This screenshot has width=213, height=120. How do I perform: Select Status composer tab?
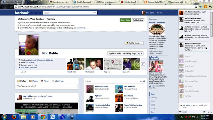22,81
